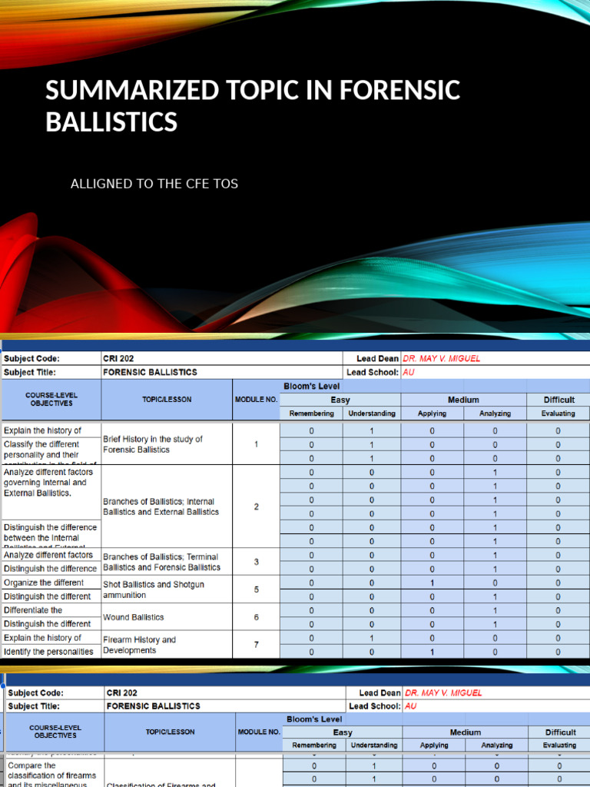The image size is (590, 787).
Task: Select the "Shot Ballistics and Shotgun ammunition" cell
Action: click(x=167, y=589)
